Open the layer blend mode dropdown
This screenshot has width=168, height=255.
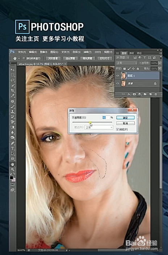pos(127,63)
